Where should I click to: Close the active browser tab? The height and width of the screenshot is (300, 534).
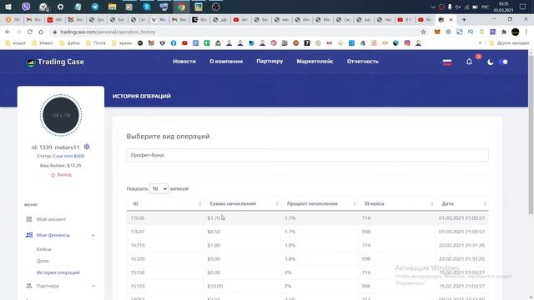click(x=451, y=20)
